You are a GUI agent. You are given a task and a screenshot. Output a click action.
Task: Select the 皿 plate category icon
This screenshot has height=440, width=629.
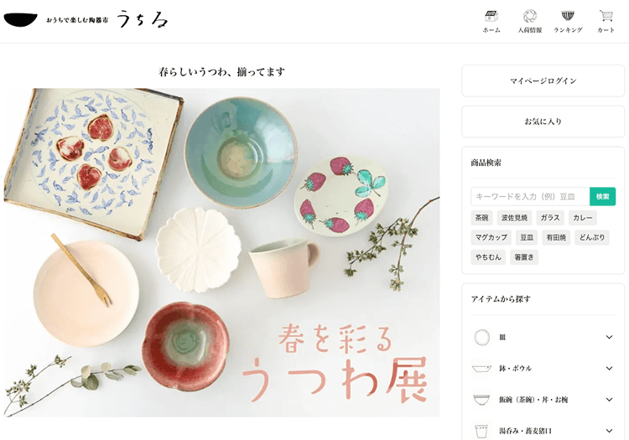coord(481,338)
